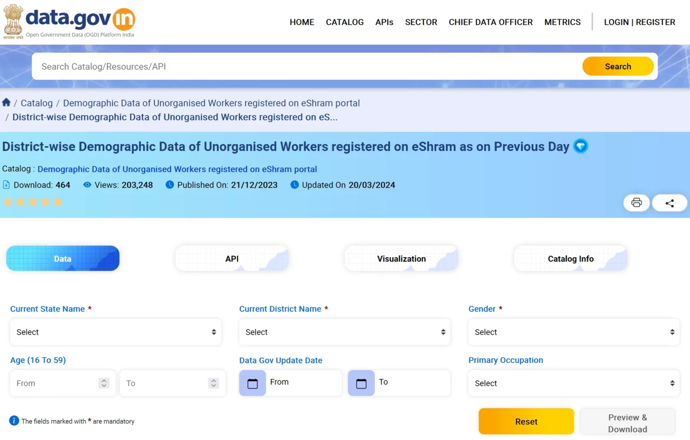Click the Age From stepper arrows
The image size is (690, 440).
(104, 383)
